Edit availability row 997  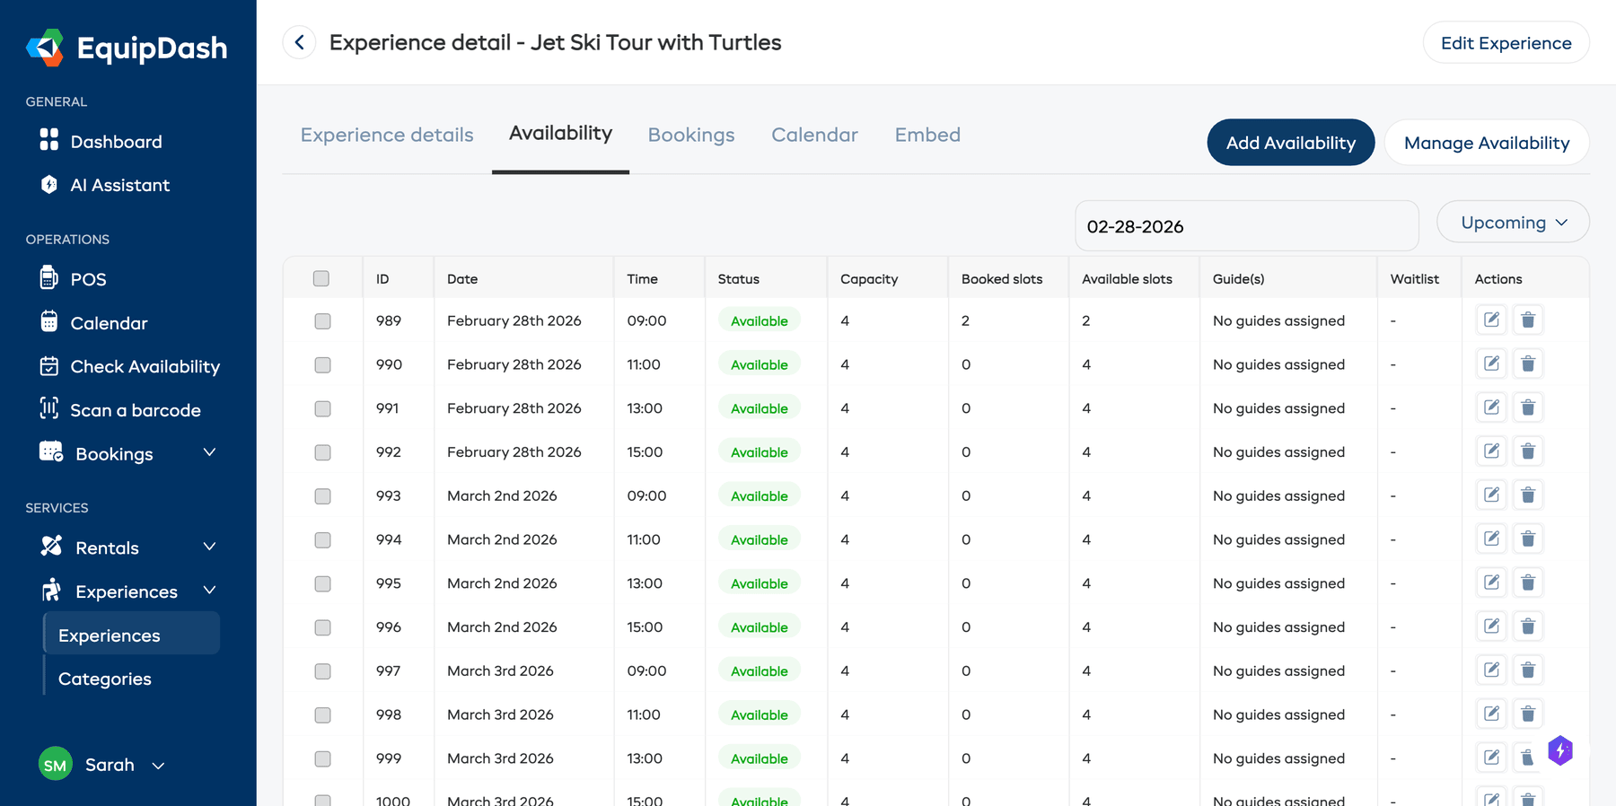coord(1491,670)
